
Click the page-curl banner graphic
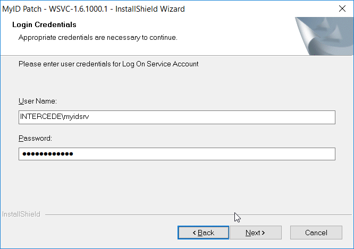coord(324,36)
